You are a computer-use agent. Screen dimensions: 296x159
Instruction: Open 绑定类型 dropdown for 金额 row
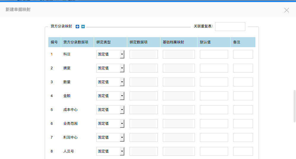click(x=110, y=96)
